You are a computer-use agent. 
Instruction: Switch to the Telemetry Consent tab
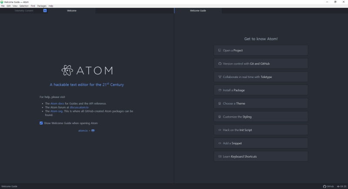(24, 10)
